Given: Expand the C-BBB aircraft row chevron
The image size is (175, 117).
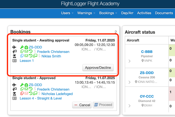Looking at the screenshot, I should [129, 61].
